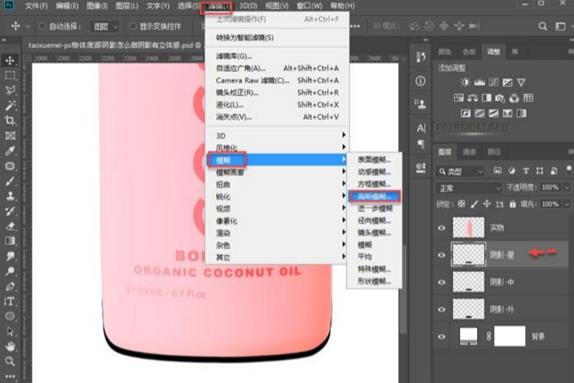Select the Crop tool

(10, 120)
